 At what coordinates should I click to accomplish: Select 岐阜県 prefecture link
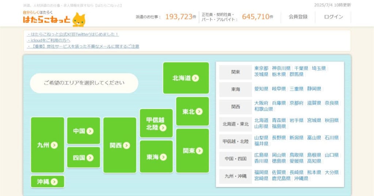pyautogui.click(x=279, y=89)
